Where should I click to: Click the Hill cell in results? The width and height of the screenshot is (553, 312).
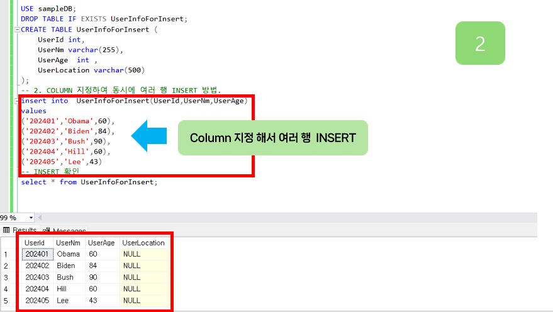[x=69, y=289]
